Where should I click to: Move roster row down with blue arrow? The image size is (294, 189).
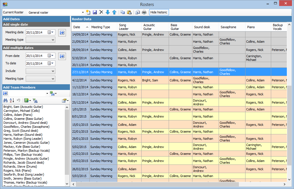(108, 12)
